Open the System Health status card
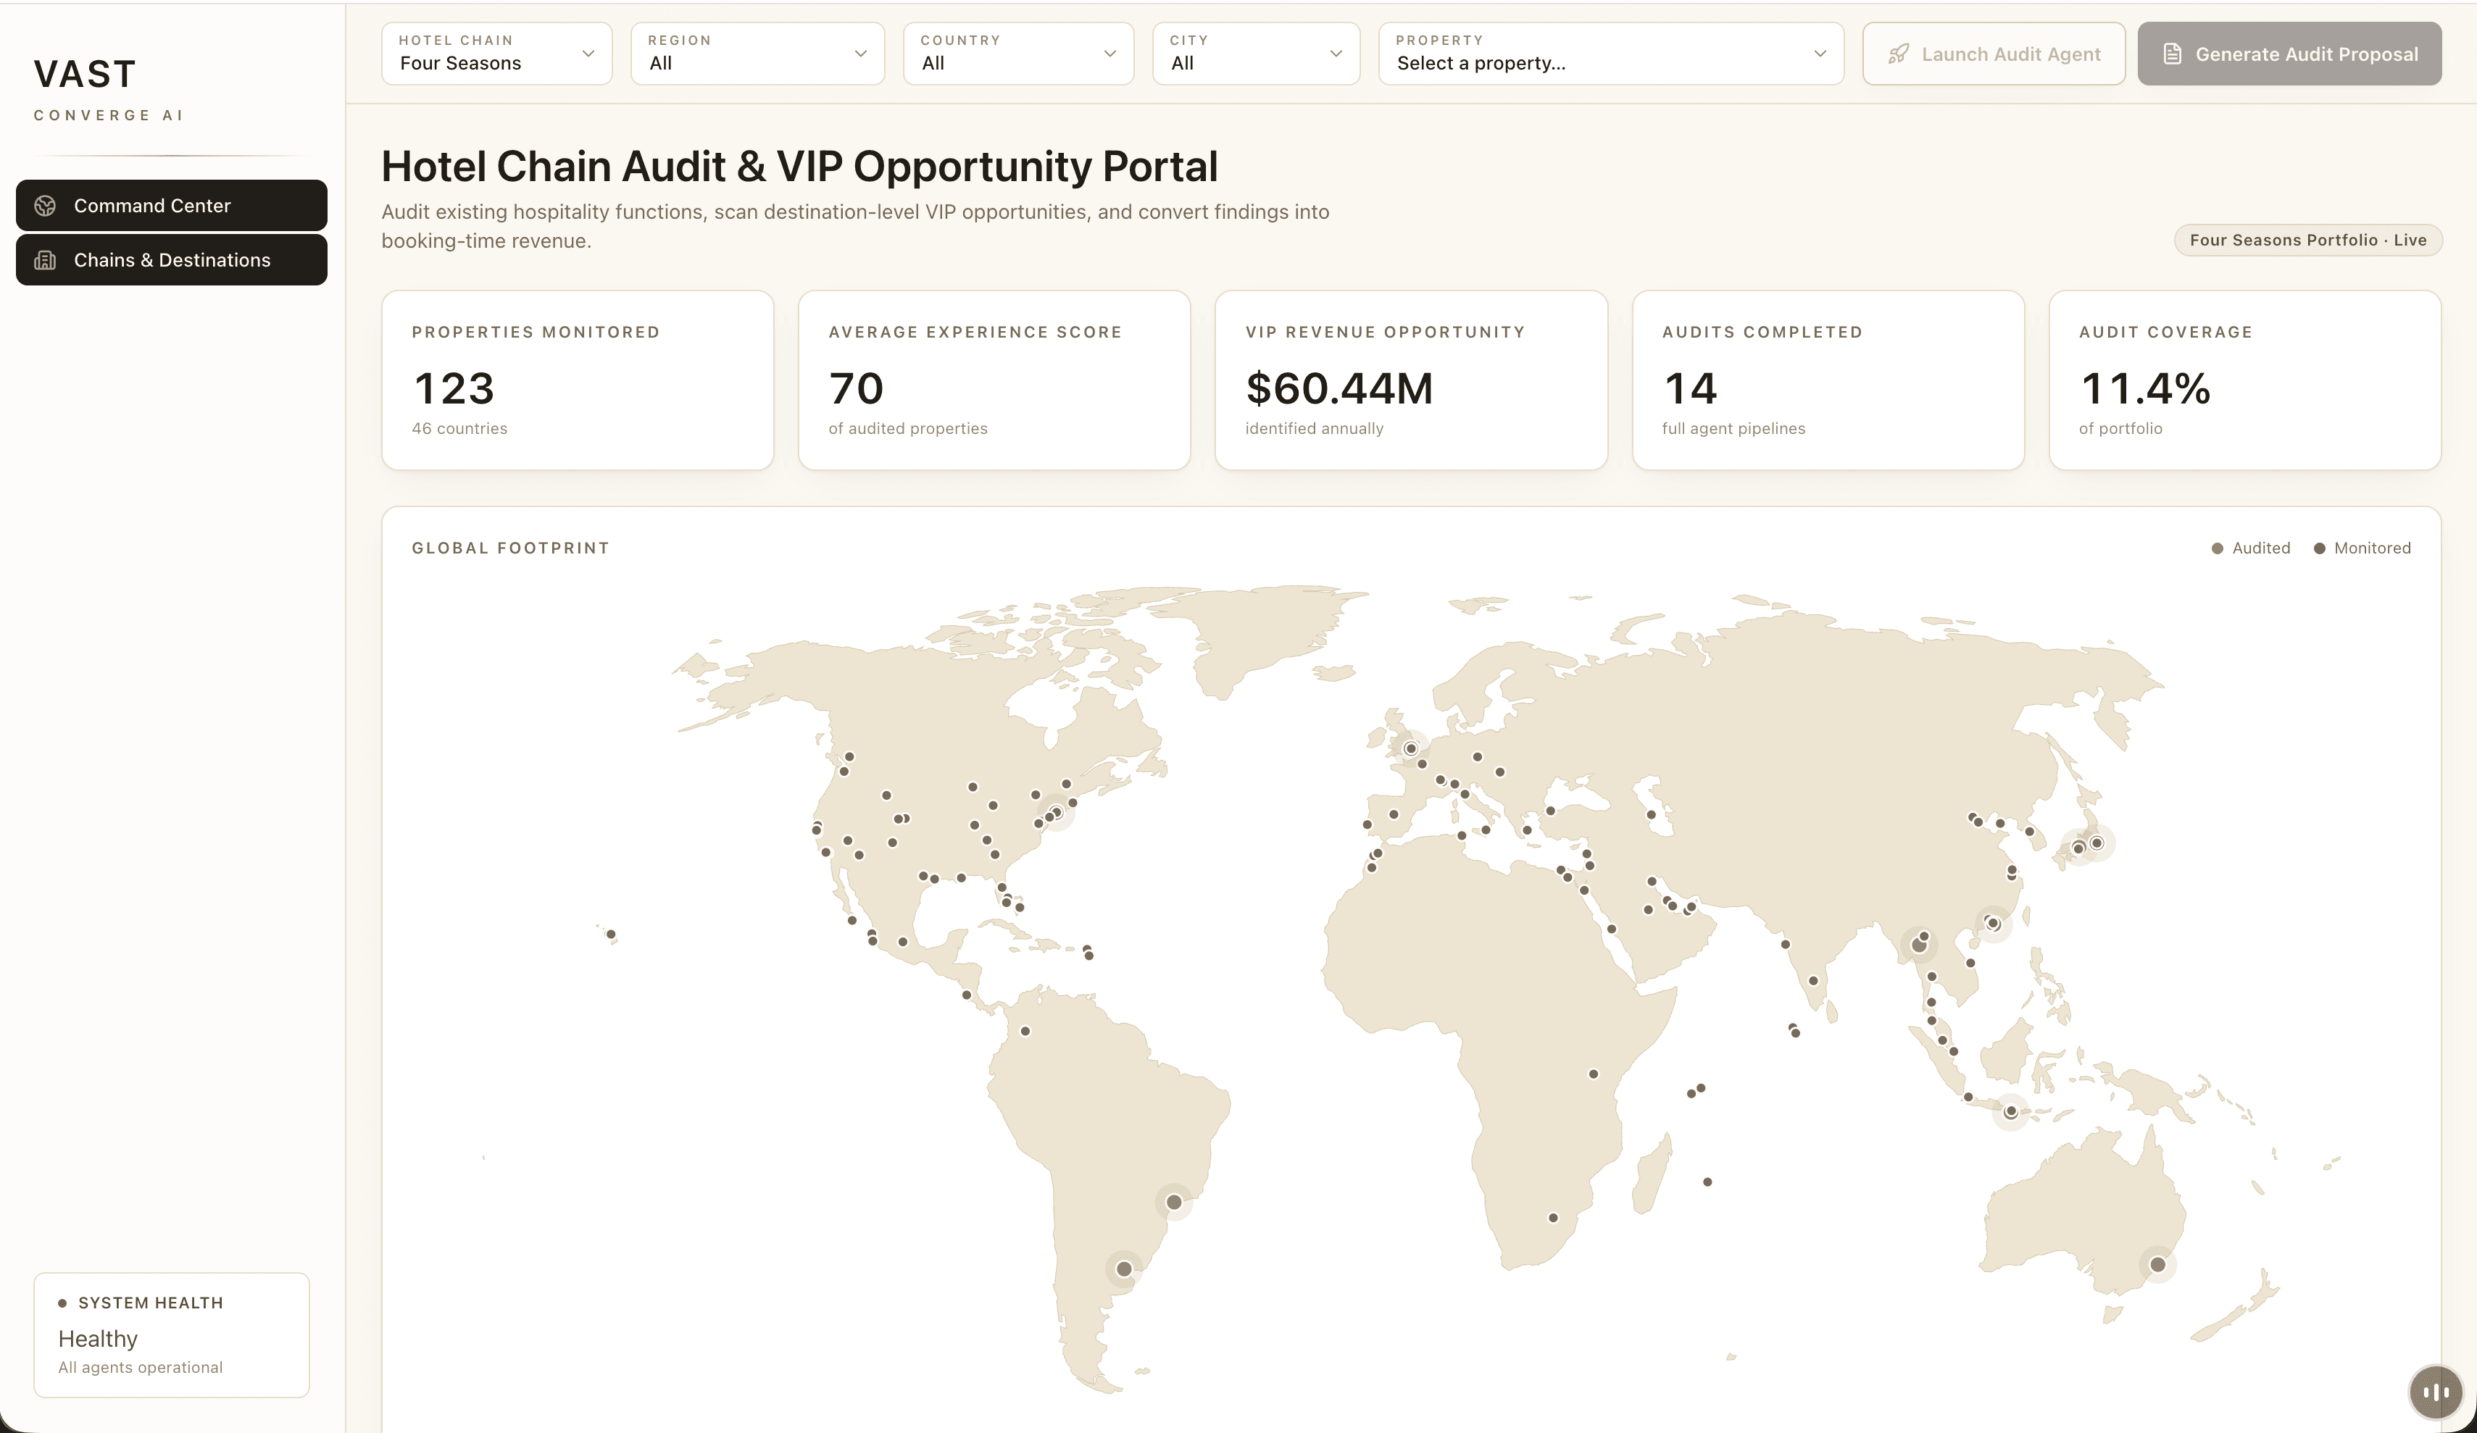The width and height of the screenshot is (2477, 1433). coord(171,1334)
